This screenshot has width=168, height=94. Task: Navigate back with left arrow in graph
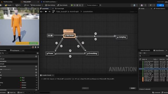[46, 11]
